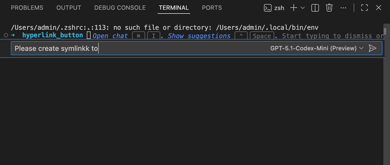
Task: Click the model picker chevron arrow
Action: pos(361,48)
